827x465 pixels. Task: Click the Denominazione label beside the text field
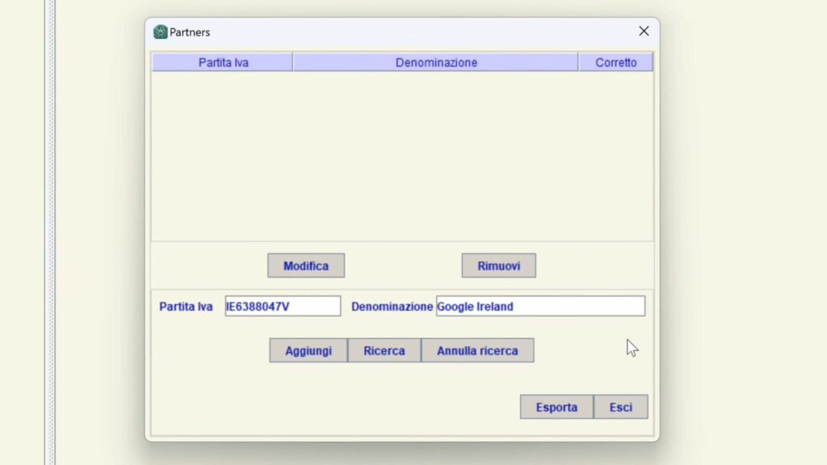click(x=392, y=307)
